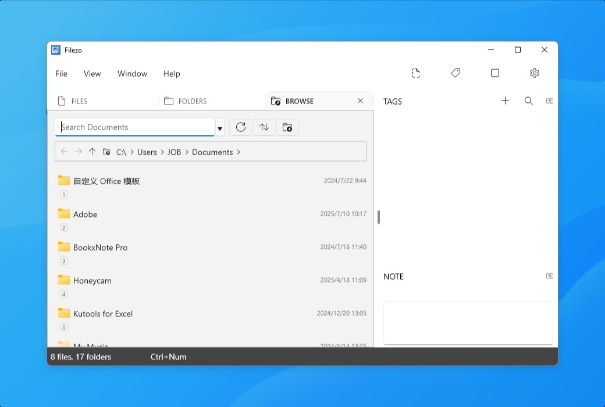Click the folder icon before C:\ path
The height and width of the screenshot is (407, 605).
[x=106, y=152]
